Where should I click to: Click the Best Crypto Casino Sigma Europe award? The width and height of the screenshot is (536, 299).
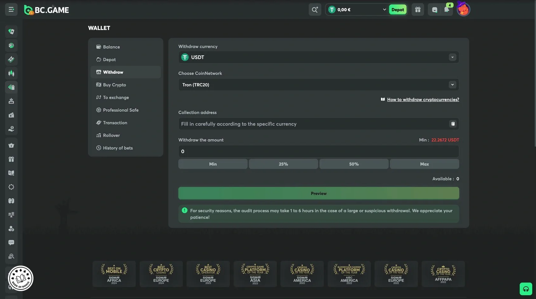click(161, 274)
